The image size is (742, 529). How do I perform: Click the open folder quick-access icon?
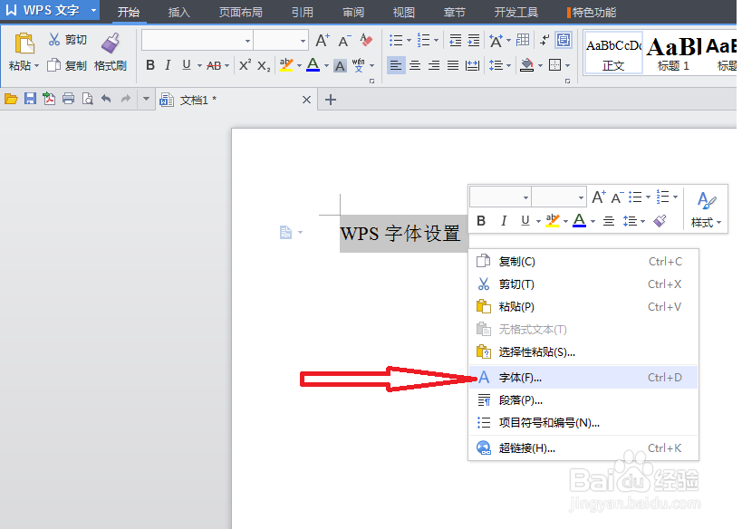pyautogui.click(x=11, y=99)
